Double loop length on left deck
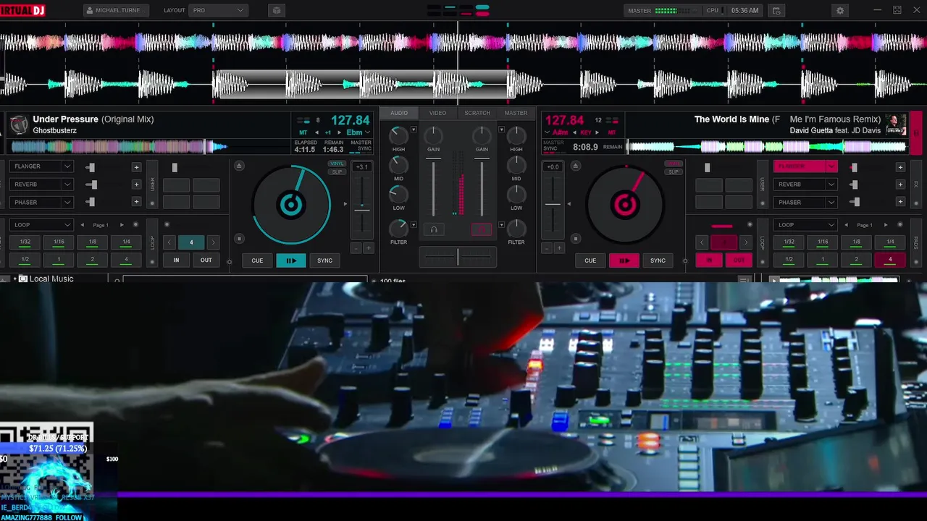Screen dimensions: 927x521 (x=213, y=242)
